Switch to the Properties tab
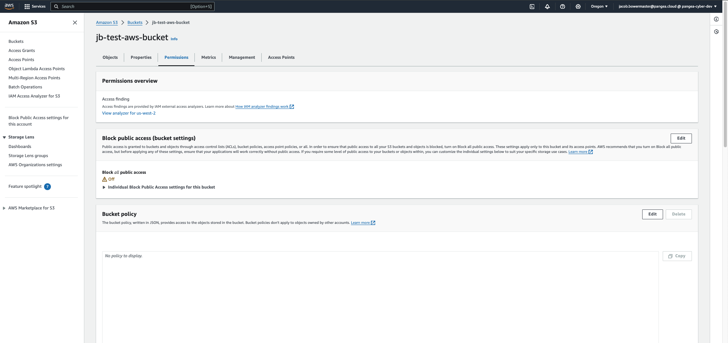The width and height of the screenshot is (728, 343). (141, 58)
